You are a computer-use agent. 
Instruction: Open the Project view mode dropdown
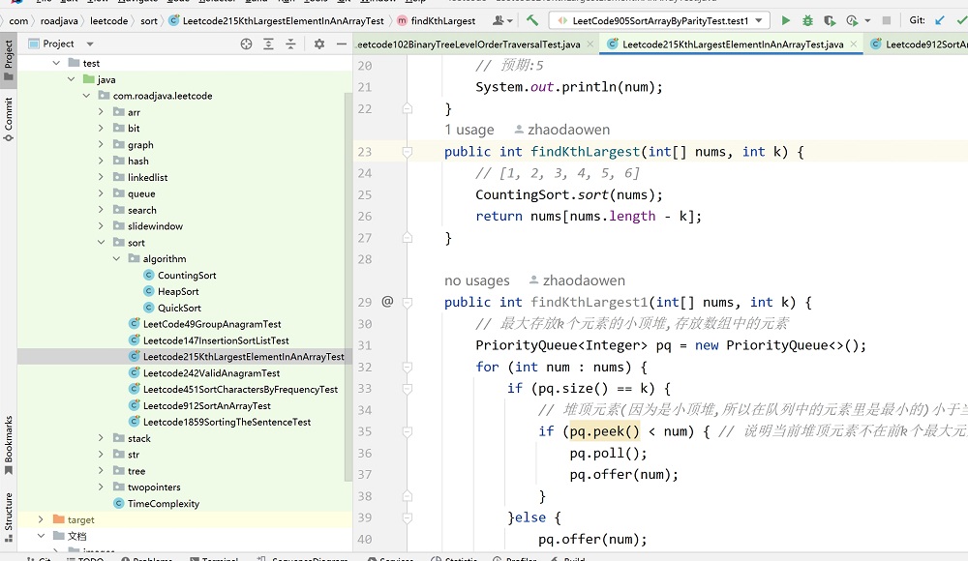coord(90,44)
